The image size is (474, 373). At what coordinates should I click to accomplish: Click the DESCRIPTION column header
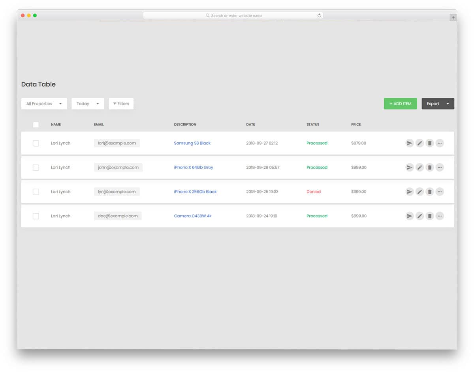click(185, 125)
